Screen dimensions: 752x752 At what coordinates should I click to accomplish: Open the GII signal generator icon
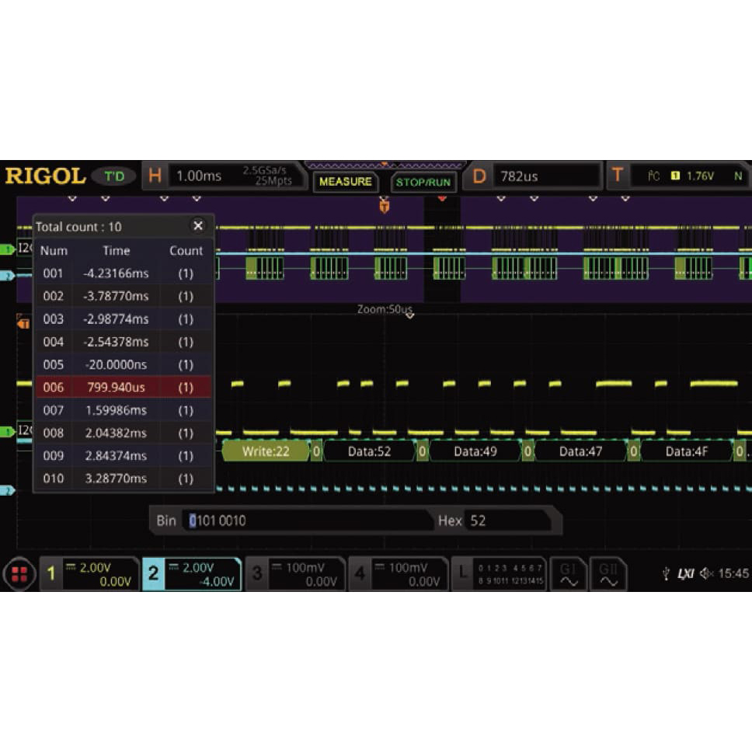point(608,574)
